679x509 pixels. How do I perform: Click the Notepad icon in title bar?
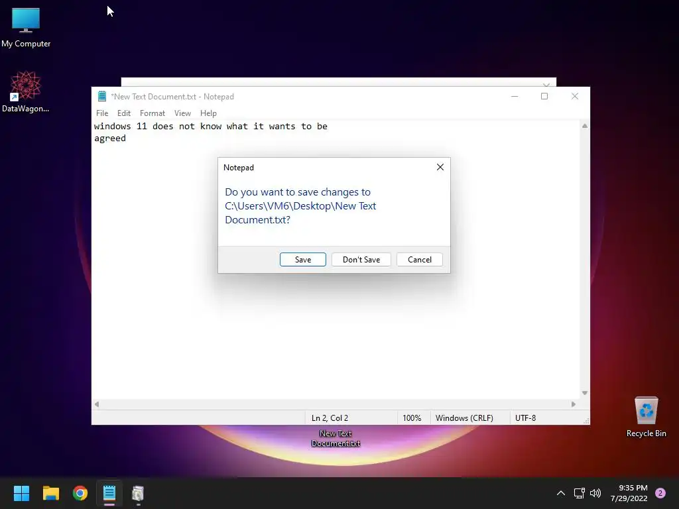coord(102,96)
